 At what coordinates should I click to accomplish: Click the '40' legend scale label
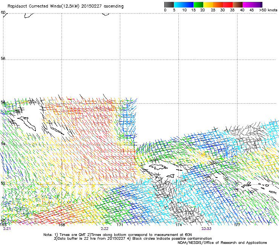coord(242,10)
